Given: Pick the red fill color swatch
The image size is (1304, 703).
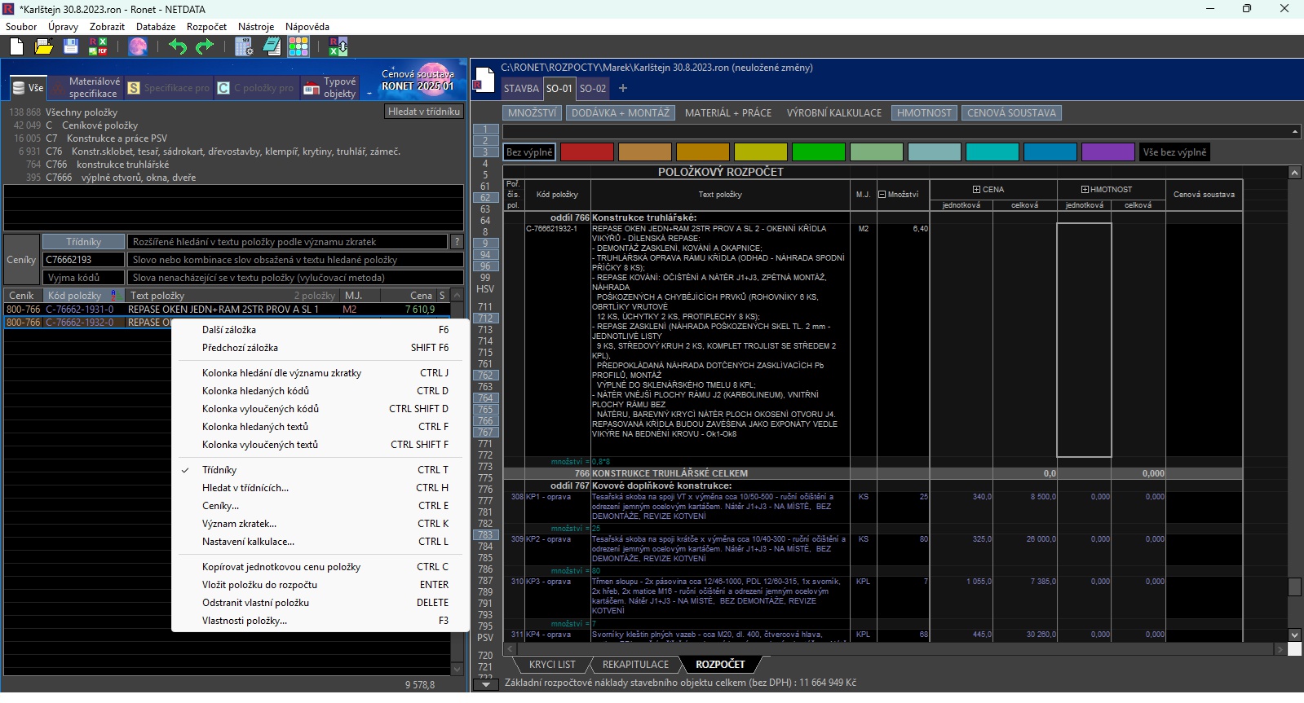Looking at the screenshot, I should pos(587,152).
